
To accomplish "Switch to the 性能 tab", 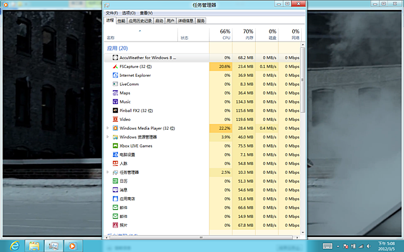I will [x=121, y=21].
